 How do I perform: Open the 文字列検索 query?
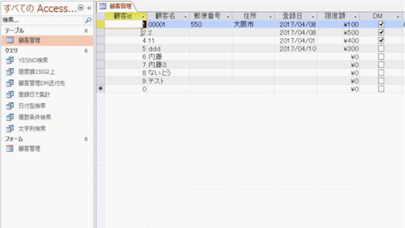point(32,129)
